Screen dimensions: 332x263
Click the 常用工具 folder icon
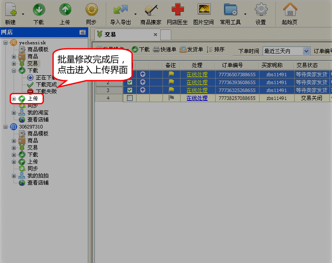click(231, 10)
